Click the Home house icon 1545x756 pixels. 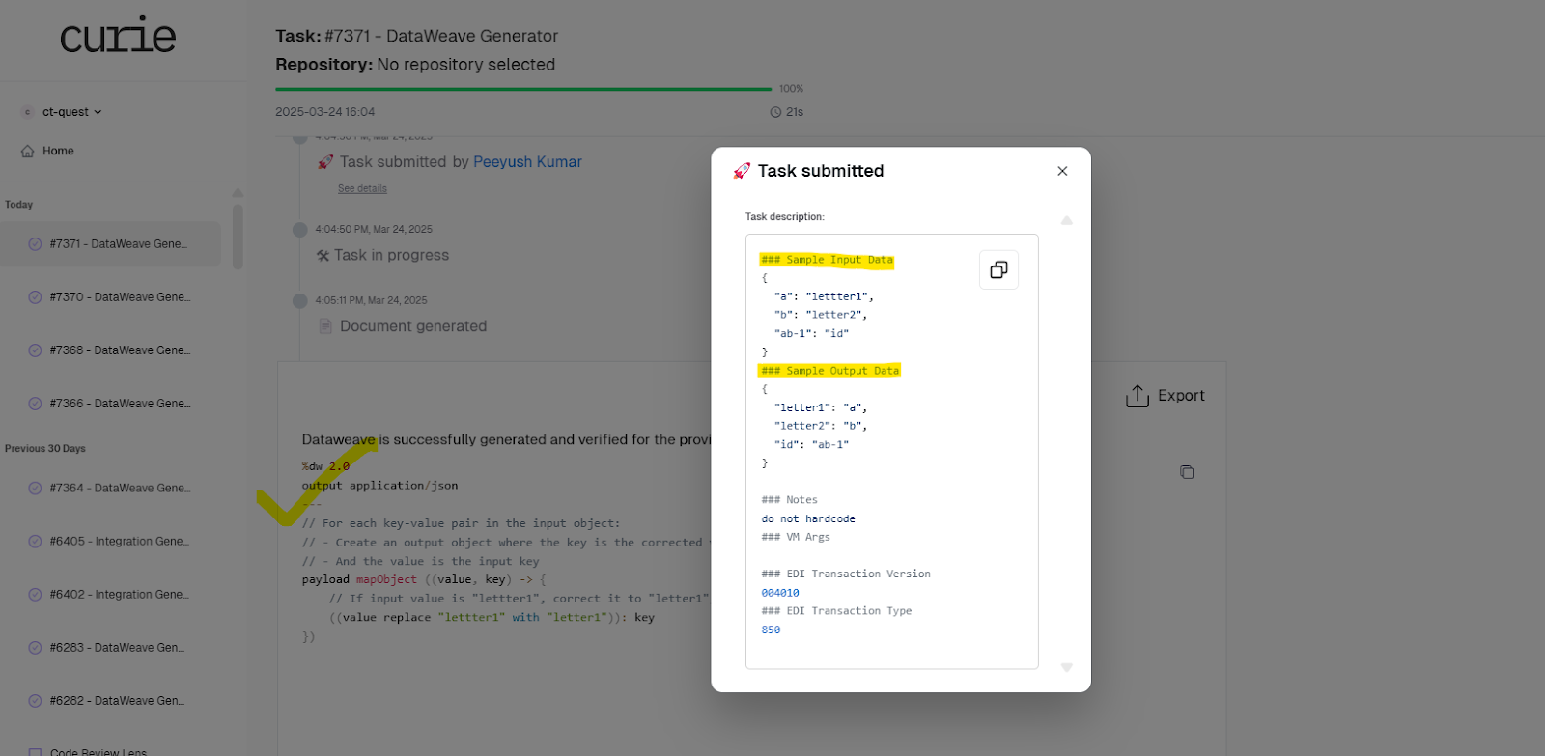[28, 151]
